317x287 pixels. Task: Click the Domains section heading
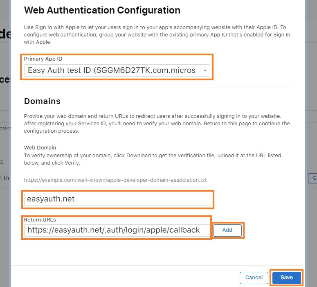pyautogui.click(x=42, y=101)
